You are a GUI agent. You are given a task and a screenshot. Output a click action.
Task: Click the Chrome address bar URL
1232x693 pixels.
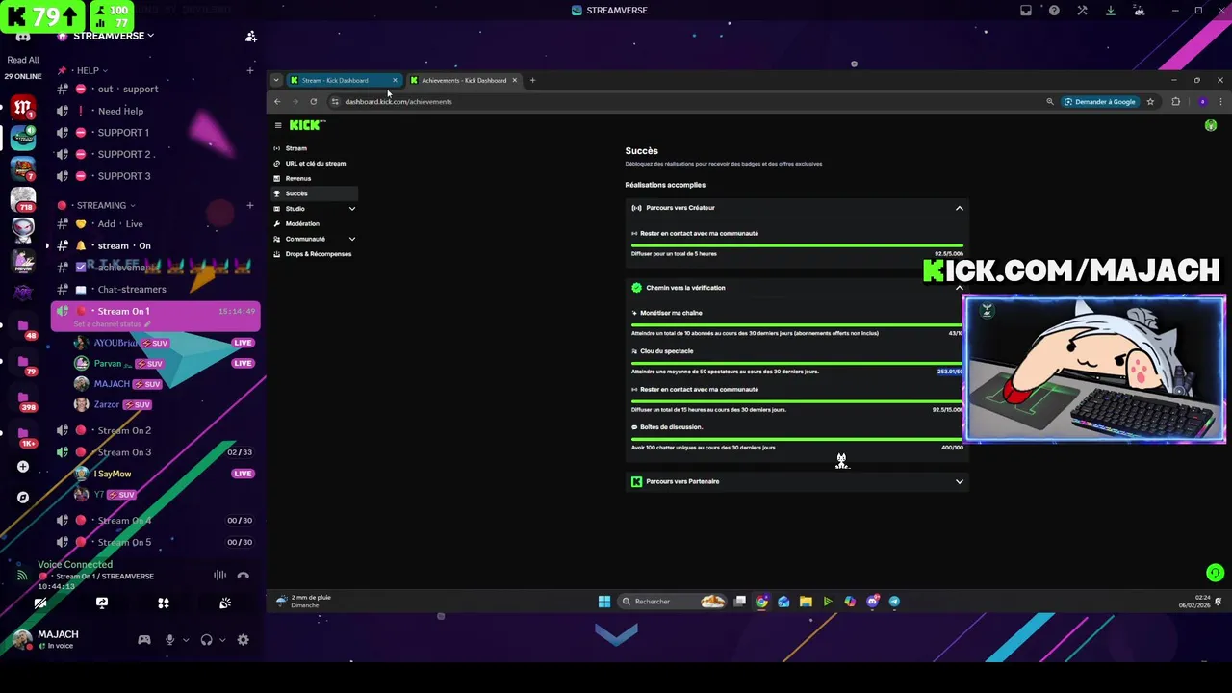[398, 101]
